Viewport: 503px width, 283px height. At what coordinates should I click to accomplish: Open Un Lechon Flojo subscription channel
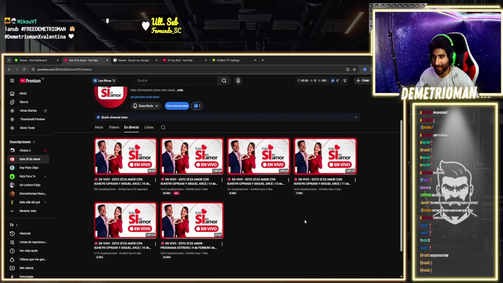(x=28, y=185)
